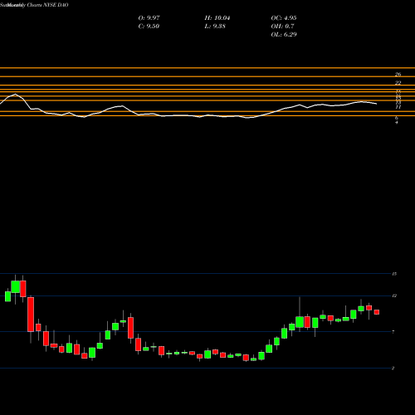Click the 'OH: 0.7' reading

pos(282,27)
